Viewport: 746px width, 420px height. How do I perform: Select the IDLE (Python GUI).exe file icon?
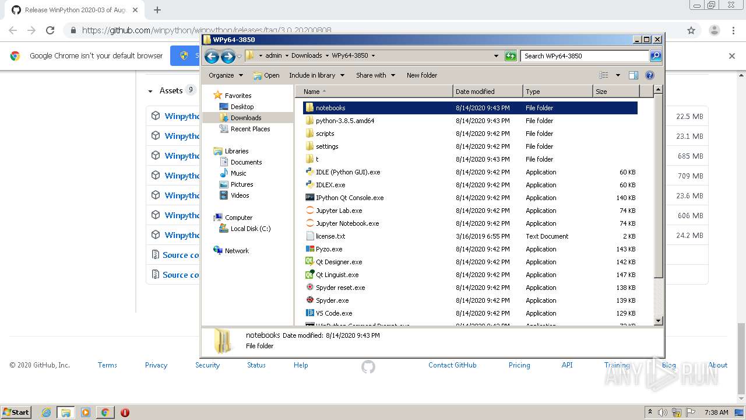pyautogui.click(x=310, y=172)
